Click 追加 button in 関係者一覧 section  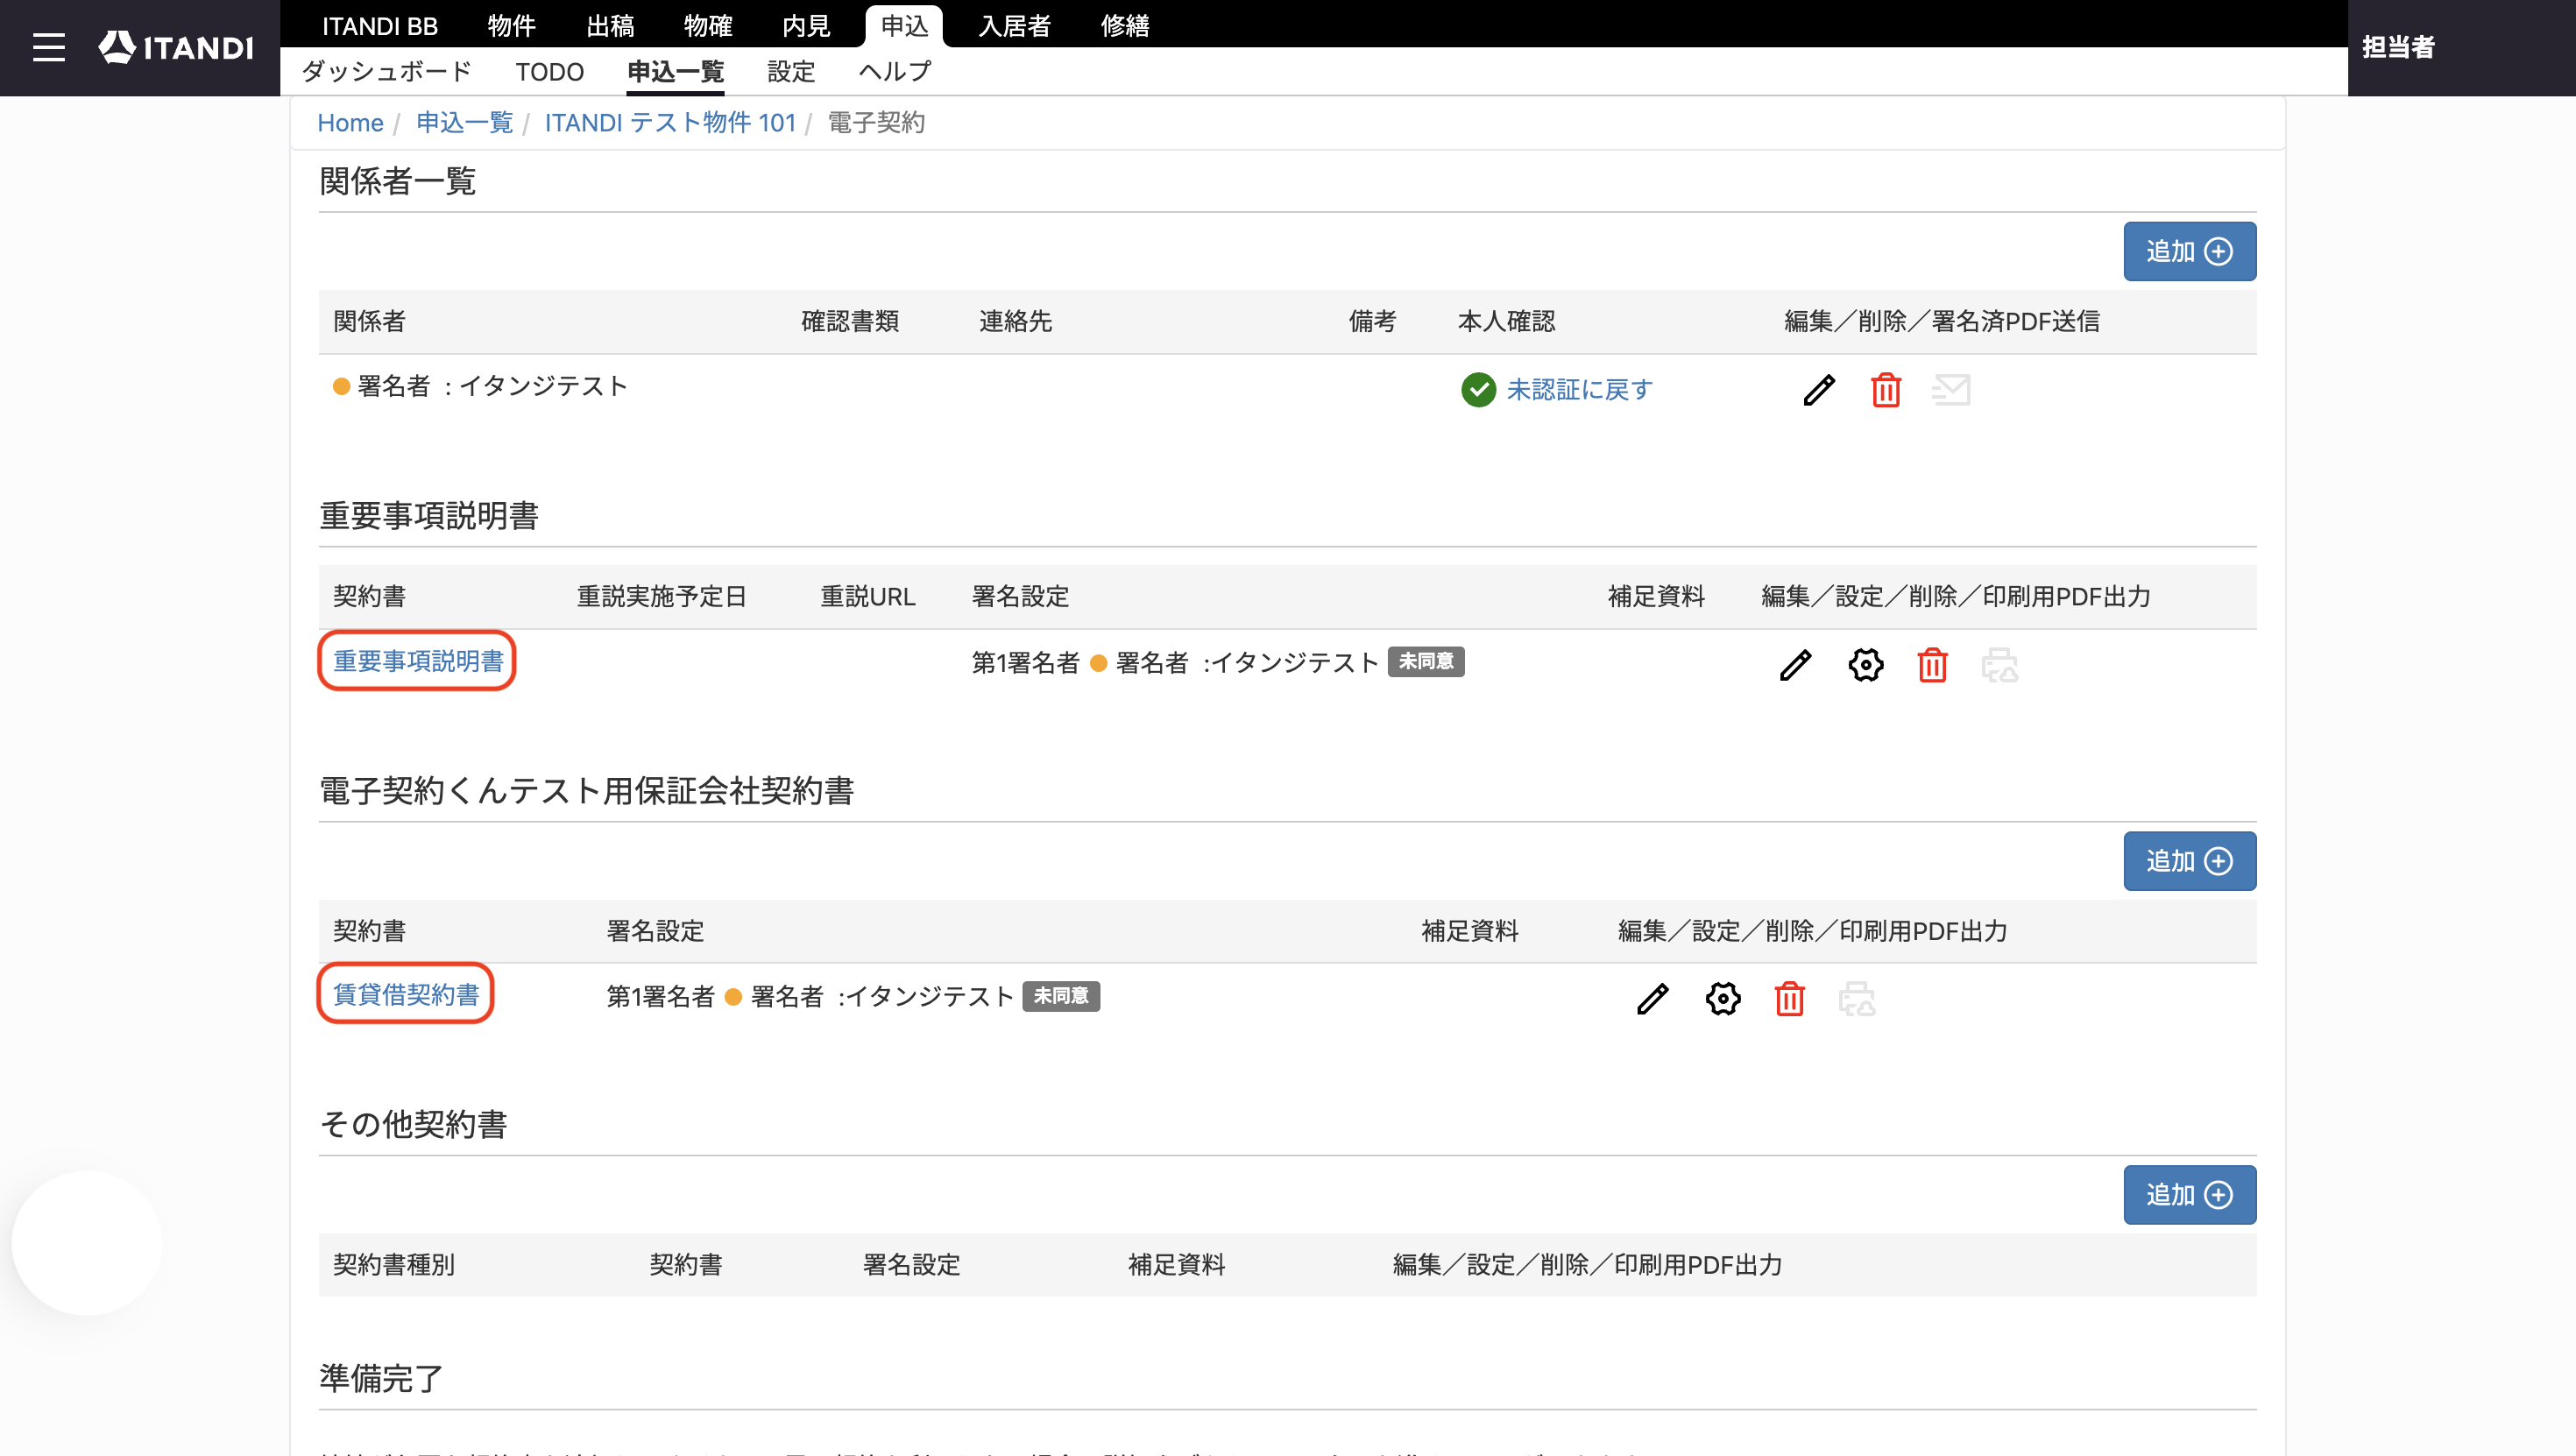coord(2189,251)
